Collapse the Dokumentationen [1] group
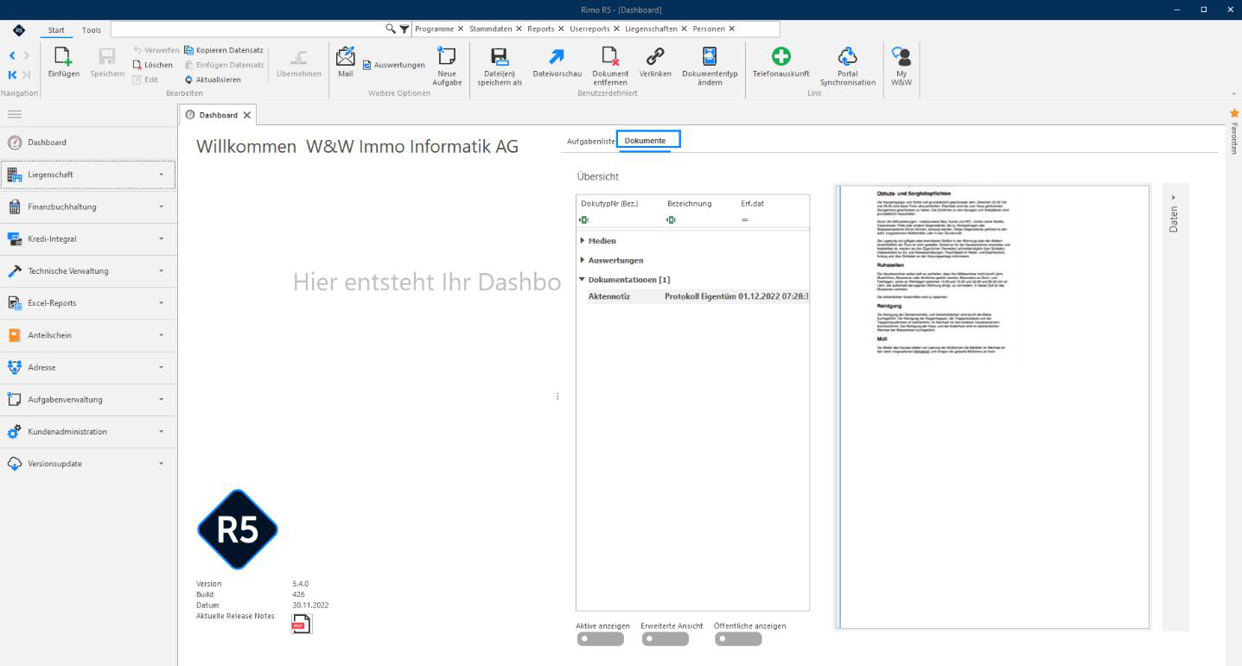1242x666 pixels. pyautogui.click(x=583, y=280)
